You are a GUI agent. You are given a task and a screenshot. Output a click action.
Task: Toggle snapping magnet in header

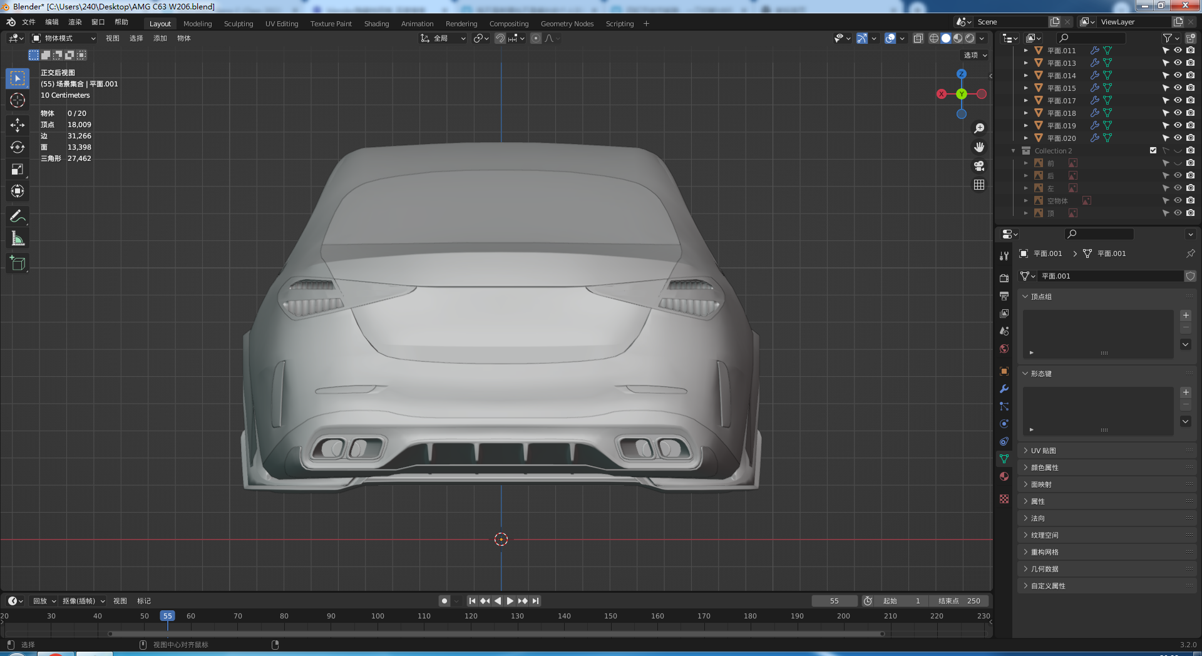500,38
